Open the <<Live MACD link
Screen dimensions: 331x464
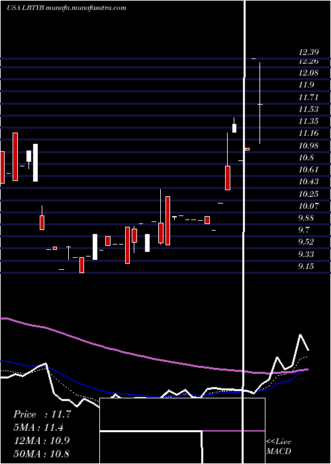click(x=279, y=447)
